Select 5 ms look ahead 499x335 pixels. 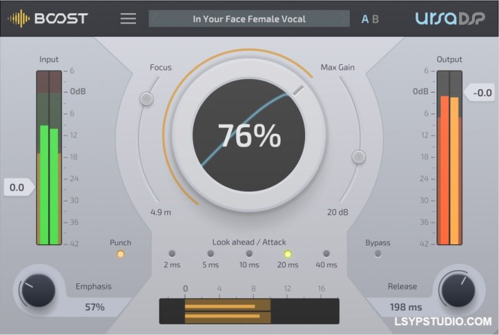coord(210,254)
